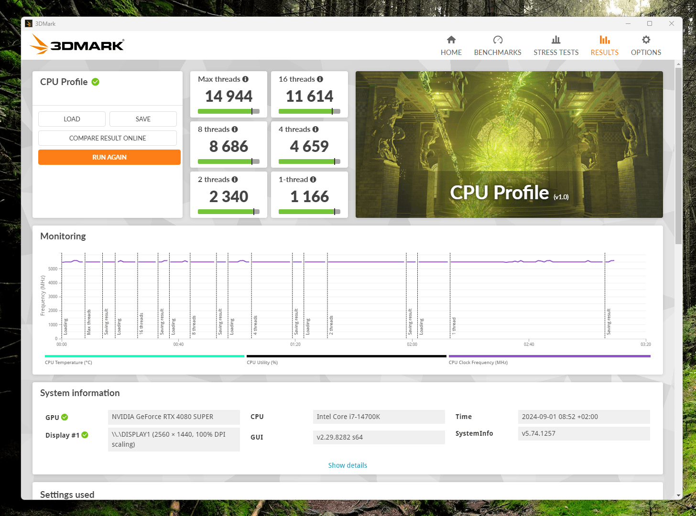Run the CPU Profile again
The image size is (696, 516).
click(109, 157)
